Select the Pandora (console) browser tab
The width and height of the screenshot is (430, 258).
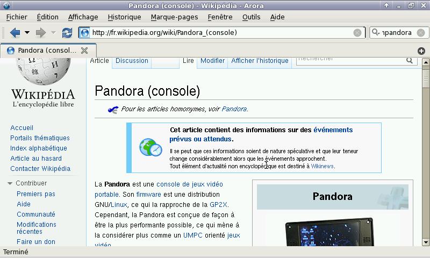pos(48,51)
